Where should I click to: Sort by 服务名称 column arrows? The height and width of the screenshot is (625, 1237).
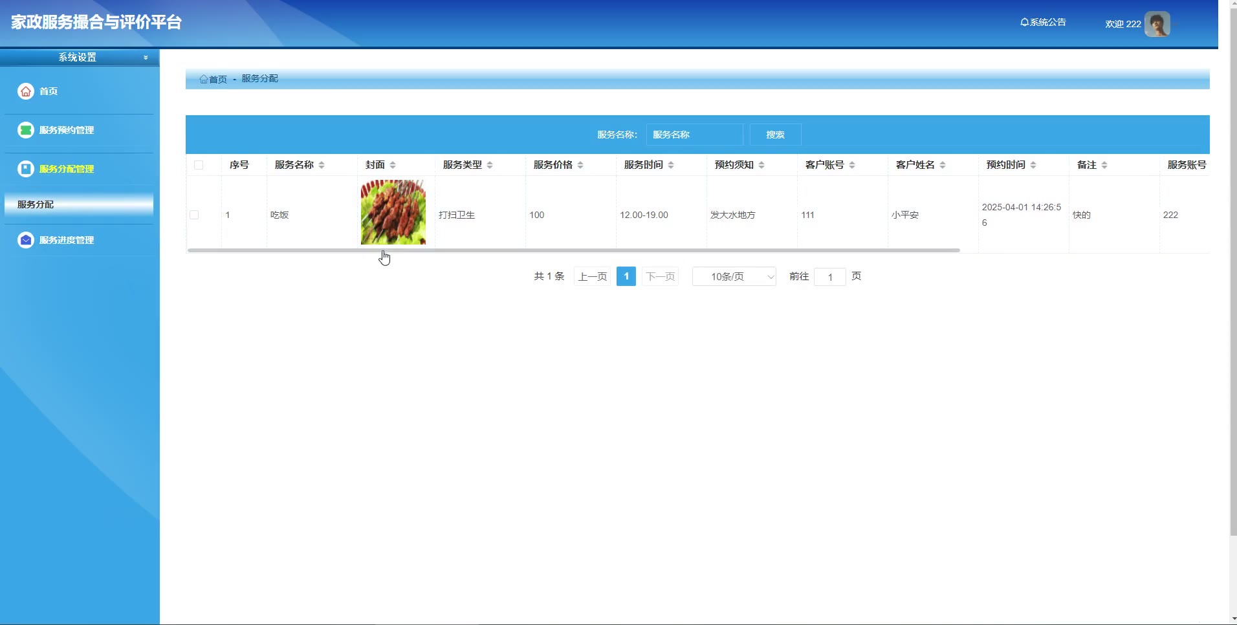tap(322, 165)
